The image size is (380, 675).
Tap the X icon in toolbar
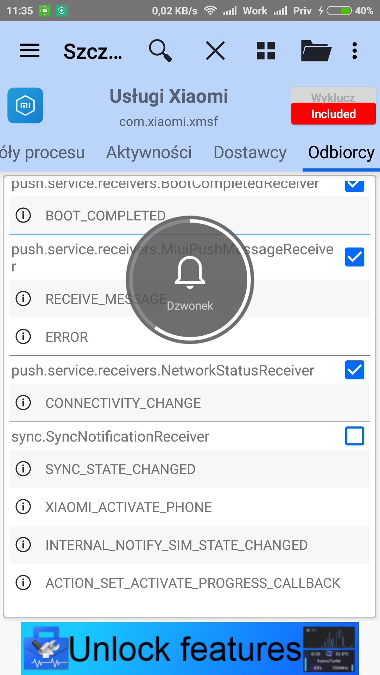pyautogui.click(x=215, y=51)
